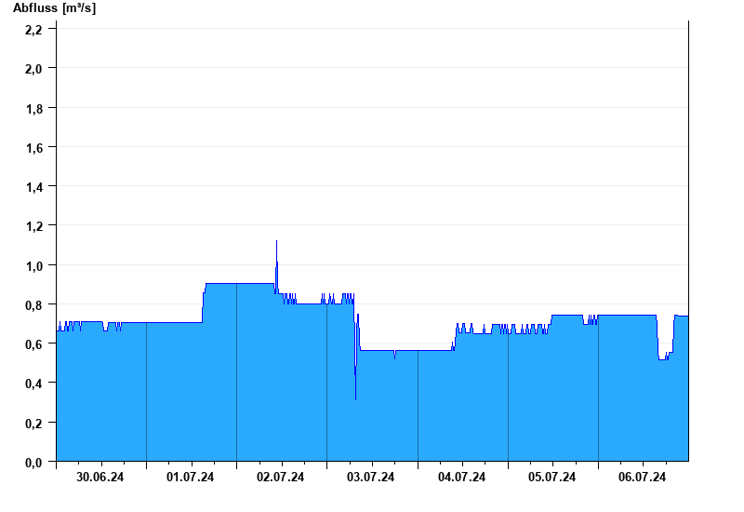
Task: Click the 0,2 y-axis label
Action: click(33, 424)
